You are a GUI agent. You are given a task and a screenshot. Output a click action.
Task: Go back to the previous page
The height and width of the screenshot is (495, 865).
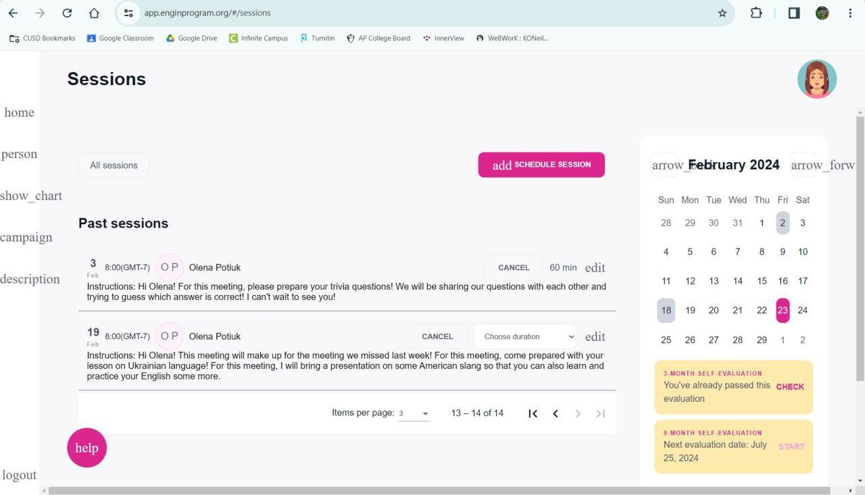(13, 13)
